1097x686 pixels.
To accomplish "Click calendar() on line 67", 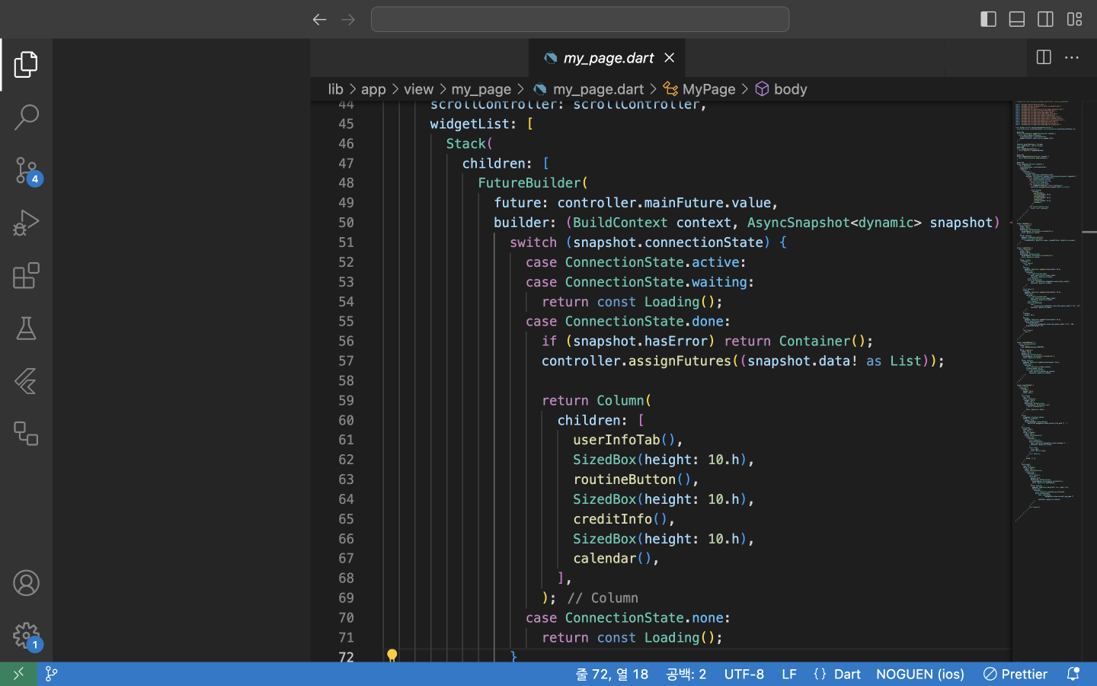I will pyautogui.click(x=612, y=559).
